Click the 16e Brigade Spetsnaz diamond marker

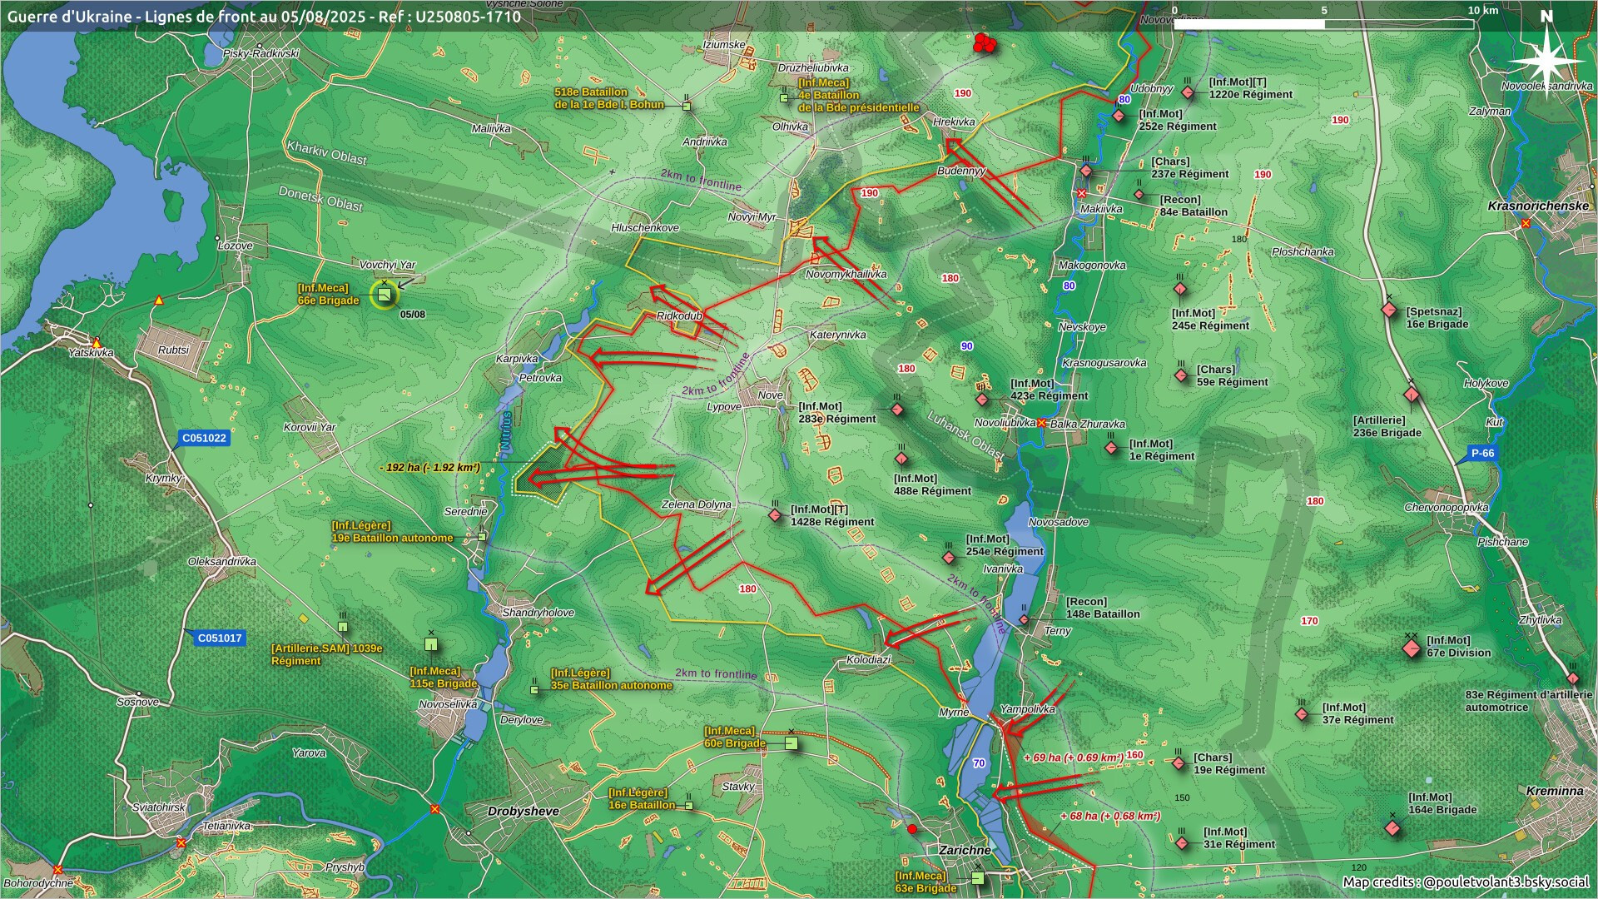coord(1388,310)
